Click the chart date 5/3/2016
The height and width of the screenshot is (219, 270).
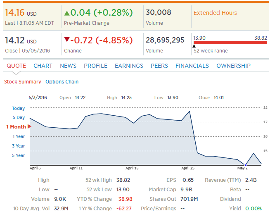click(x=38, y=98)
